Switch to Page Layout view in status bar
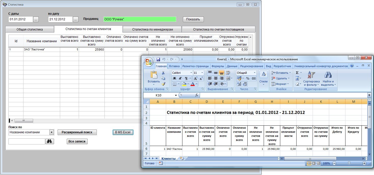The height and width of the screenshot is (175, 374). pyautogui.click(x=314, y=163)
